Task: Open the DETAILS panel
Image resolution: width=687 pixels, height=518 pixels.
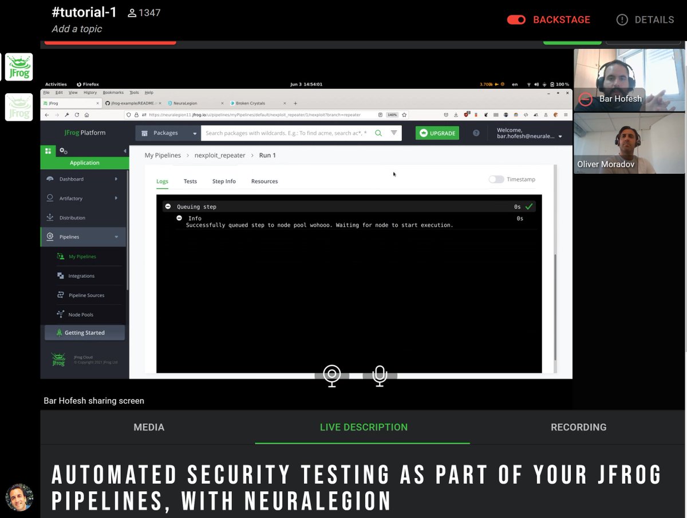Action: click(645, 19)
